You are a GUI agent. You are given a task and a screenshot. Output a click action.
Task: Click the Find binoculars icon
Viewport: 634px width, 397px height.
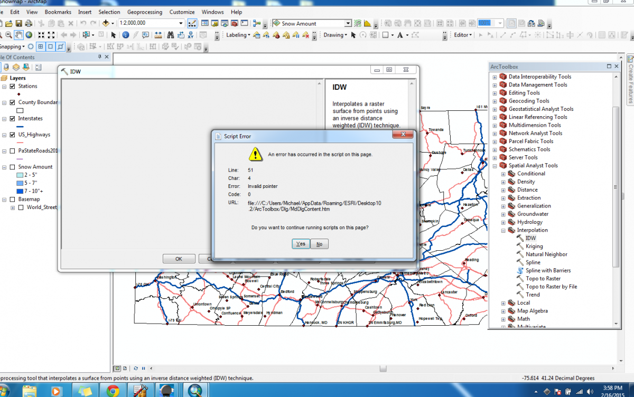pyautogui.click(x=171, y=35)
